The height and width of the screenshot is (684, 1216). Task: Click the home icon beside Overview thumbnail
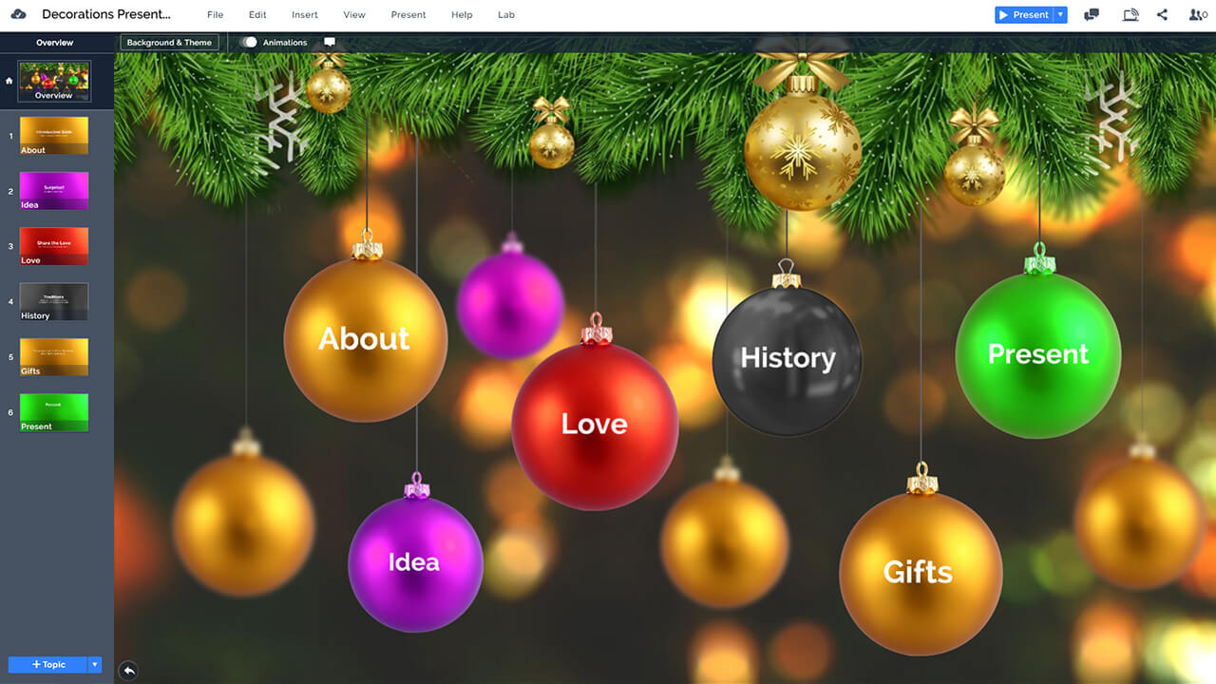pos(9,81)
